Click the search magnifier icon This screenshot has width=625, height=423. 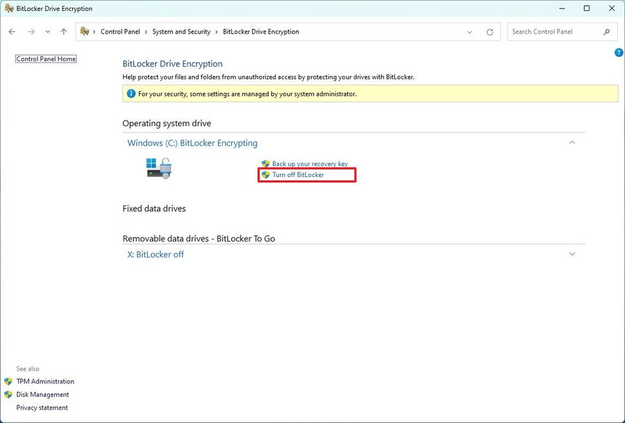pyautogui.click(x=606, y=31)
